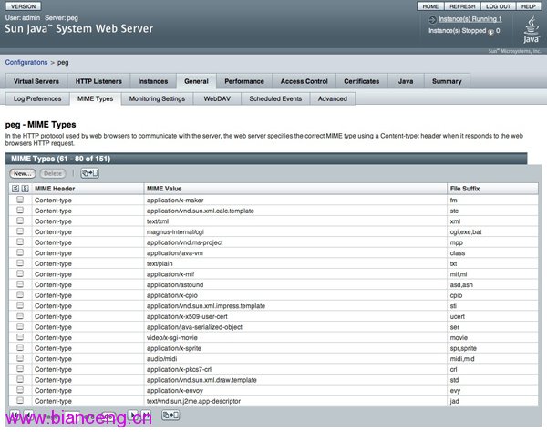Click the application/java-serialized-object value cell

295,327
